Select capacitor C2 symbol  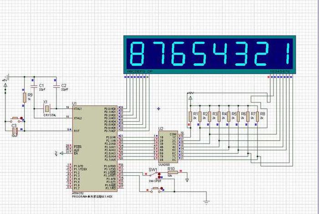coord(57,87)
